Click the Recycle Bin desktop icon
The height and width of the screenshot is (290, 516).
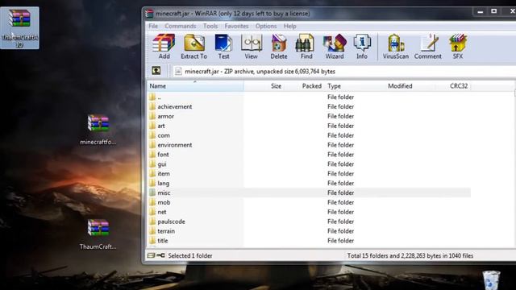click(x=491, y=280)
